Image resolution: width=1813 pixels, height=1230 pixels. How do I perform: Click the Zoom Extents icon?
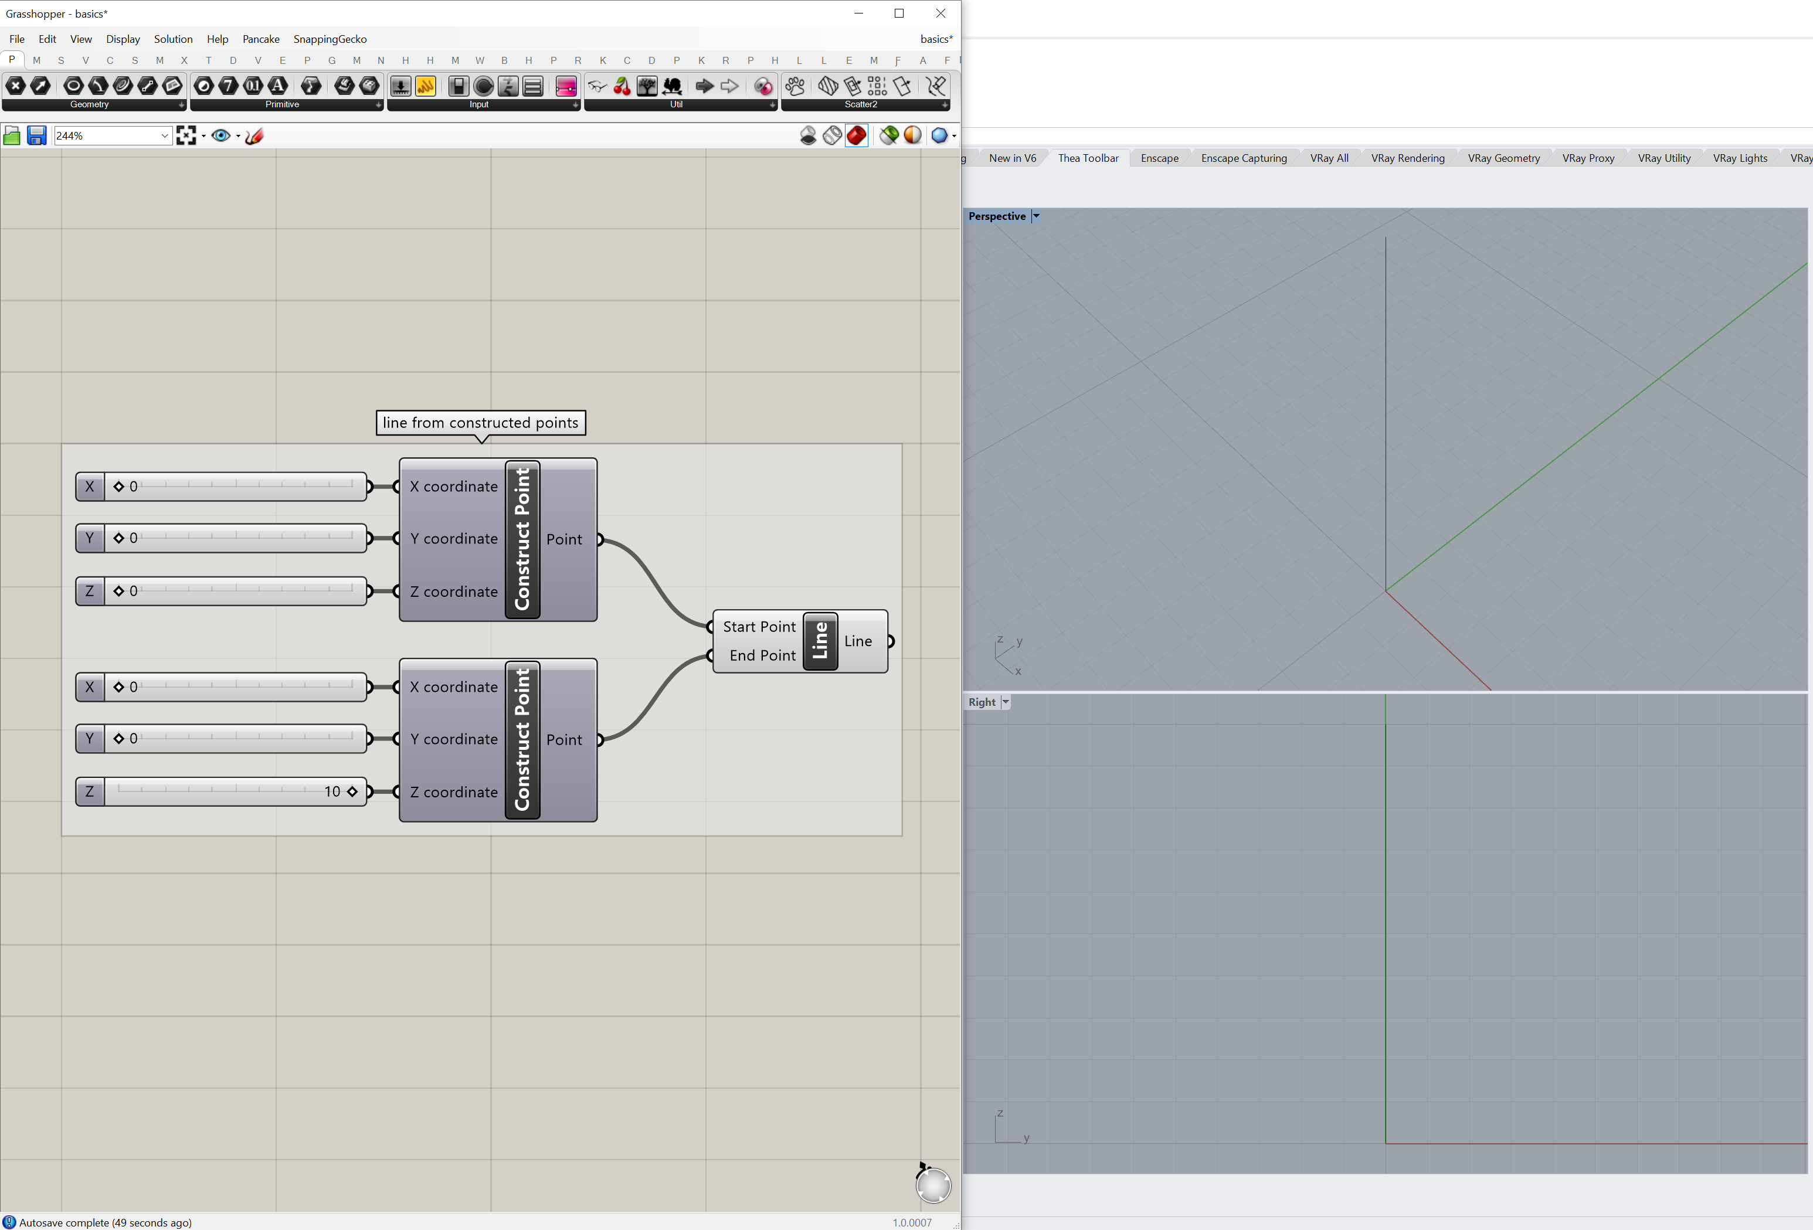(x=186, y=135)
